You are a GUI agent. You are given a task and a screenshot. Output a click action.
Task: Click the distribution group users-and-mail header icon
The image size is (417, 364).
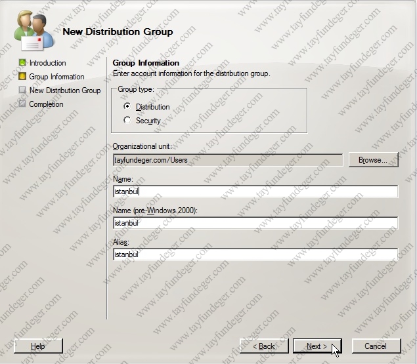pos(35,30)
